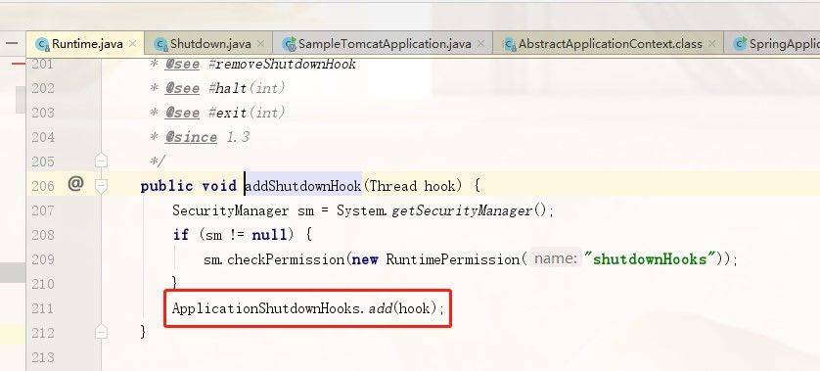This screenshot has height=371, width=820.
Task: Click the RuntimePermission constructor name
Action: coord(453,259)
